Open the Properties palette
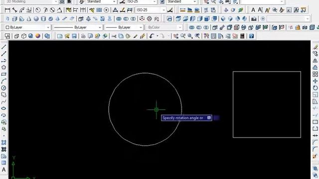The image size is (319, 179). [206, 36]
